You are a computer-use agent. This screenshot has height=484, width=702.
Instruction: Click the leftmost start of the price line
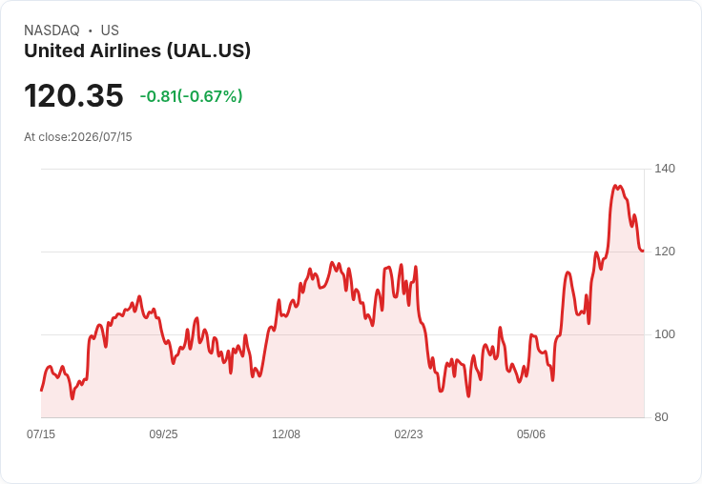pyautogui.click(x=42, y=390)
